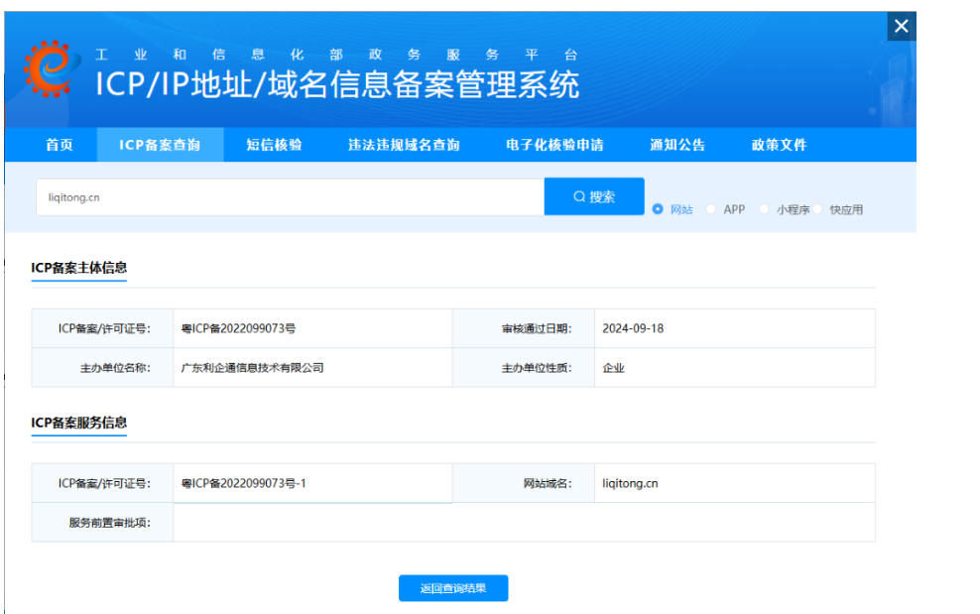
Task: Select the approval date 2024-09-18
Action: (x=633, y=328)
